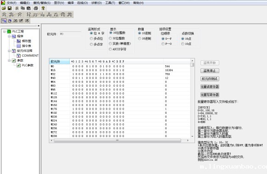Screen dimensions: 267x174
Task: Insert parallel contact sF5 icon
Action: (11, 15)
